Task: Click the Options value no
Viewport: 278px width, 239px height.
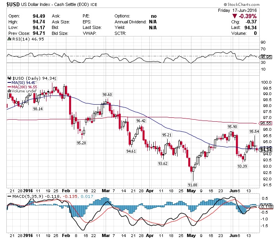Action: tap(154, 16)
